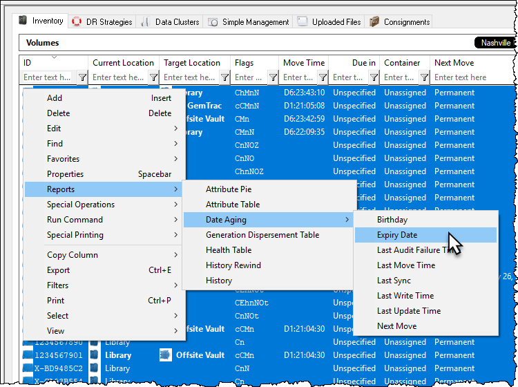This screenshot has height=387, width=518.
Task: Choose Print from the context menu
Action: (x=103, y=301)
